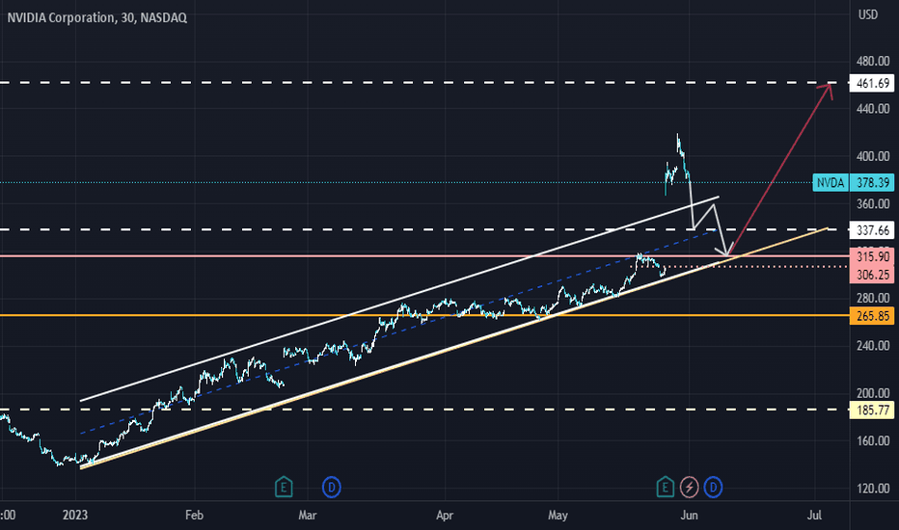899x530 pixels.
Task: Click the Mar label on time axis
Action: point(308,516)
